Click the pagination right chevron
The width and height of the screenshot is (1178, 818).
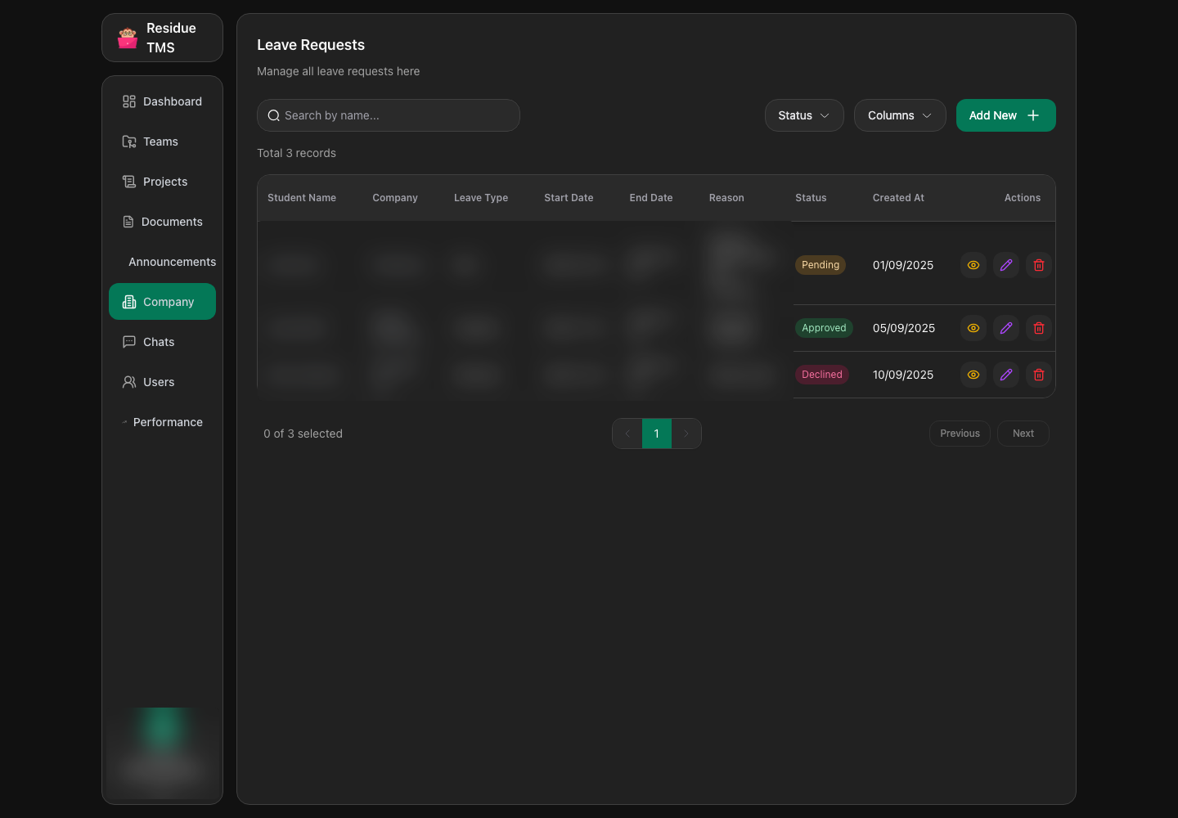(686, 434)
